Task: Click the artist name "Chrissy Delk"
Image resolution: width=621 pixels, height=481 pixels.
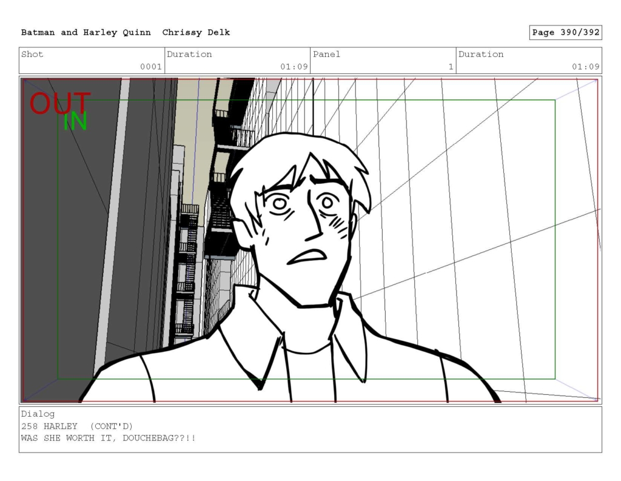Action: point(196,33)
